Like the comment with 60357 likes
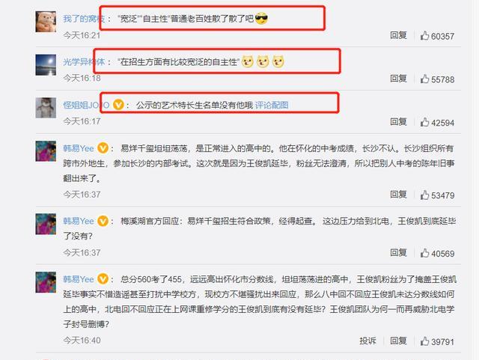 [x=424, y=36]
